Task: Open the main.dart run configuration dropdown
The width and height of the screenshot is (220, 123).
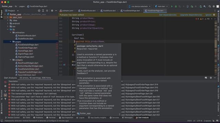Action: [161, 6]
